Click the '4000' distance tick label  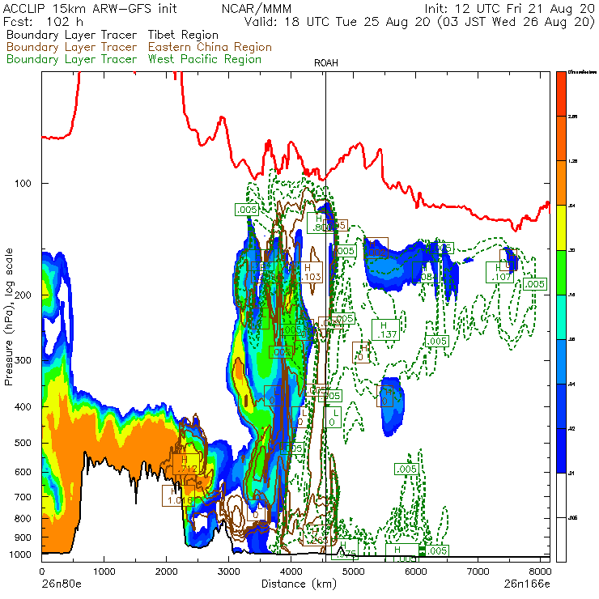point(291,571)
